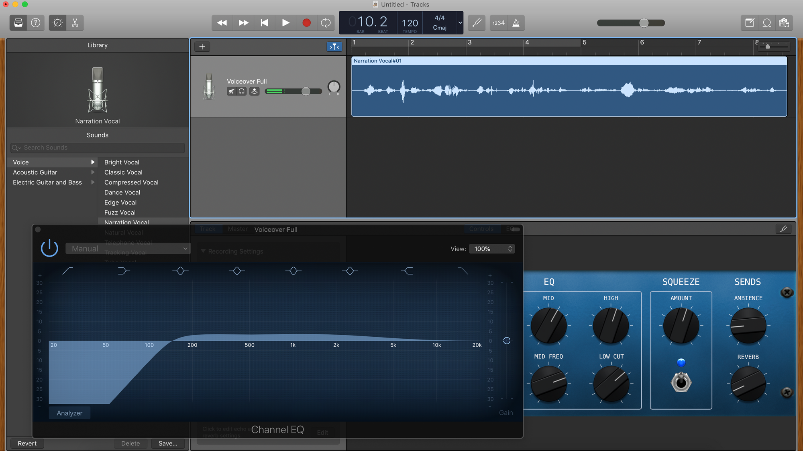This screenshot has height=451, width=803.
Task: Click the Search Sounds field
Action: tap(98, 148)
